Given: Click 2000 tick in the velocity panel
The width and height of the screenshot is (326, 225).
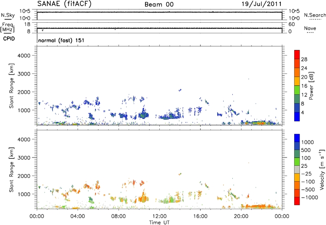Looking at the screenshot, I should point(24,176).
